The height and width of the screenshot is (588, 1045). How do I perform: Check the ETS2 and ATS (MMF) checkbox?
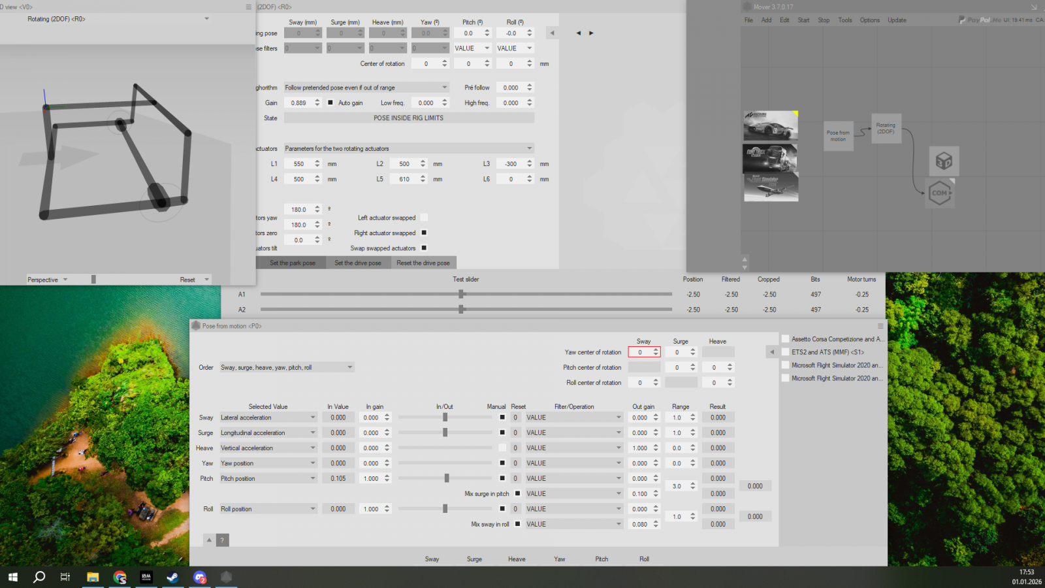(x=785, y=352)
